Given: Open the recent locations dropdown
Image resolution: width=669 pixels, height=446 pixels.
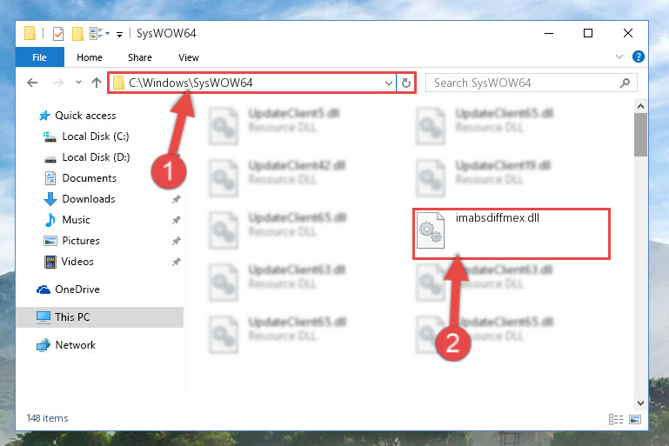Looking at the screenshot, I should pos(78,83).
